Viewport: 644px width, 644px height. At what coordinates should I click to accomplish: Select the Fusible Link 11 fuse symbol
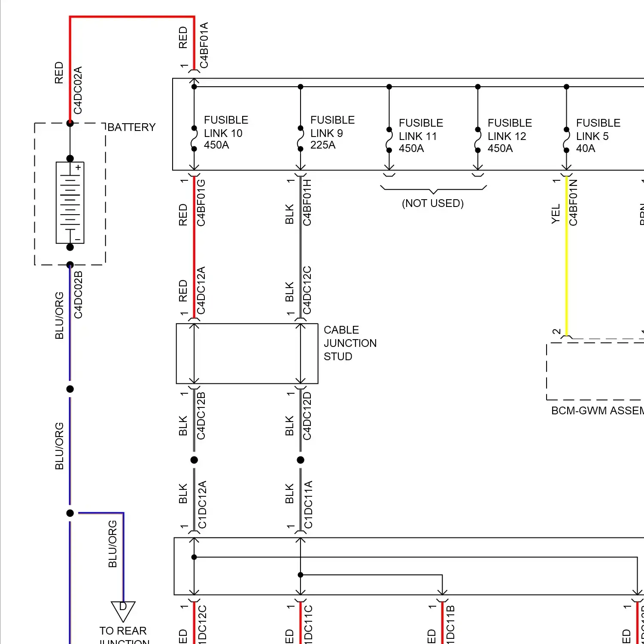(389, 140)
